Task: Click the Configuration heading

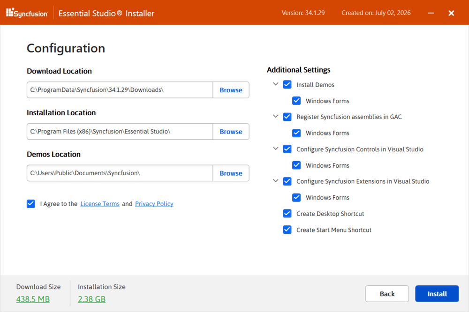Action: point(66,48)
